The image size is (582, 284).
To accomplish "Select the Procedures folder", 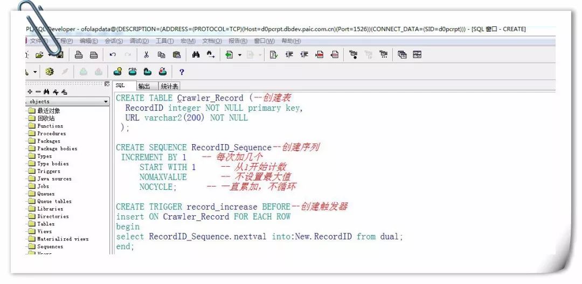I will click(x=52, y=133).
